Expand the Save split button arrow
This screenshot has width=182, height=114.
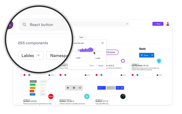click(152, 55)
